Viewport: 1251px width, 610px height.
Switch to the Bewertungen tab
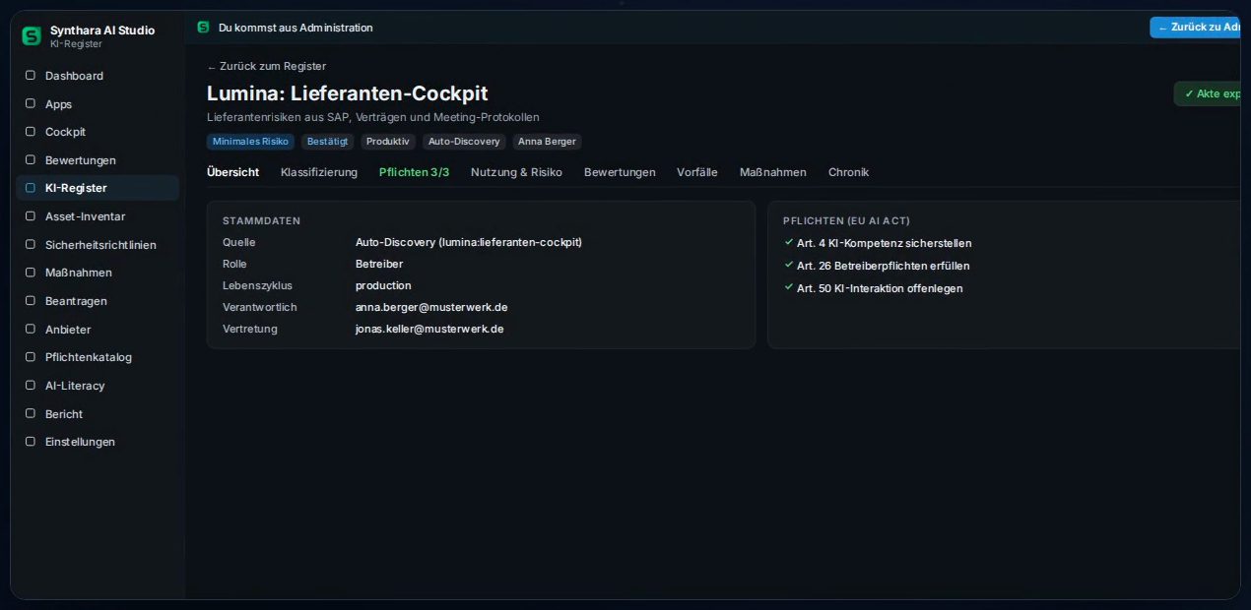pyautogui.click(x=620, y=172)
